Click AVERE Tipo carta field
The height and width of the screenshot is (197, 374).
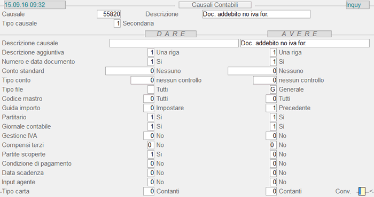pyautogui.click(x=271, y=191)
